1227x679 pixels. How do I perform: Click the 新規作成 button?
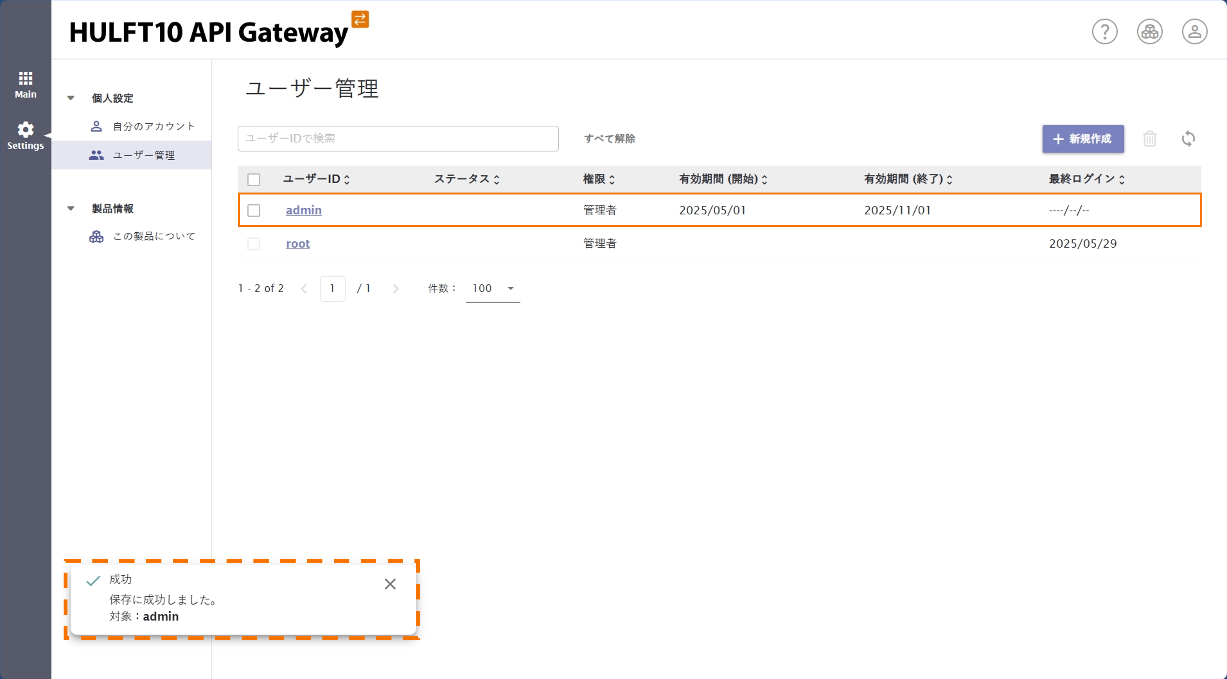(x=1083, y=139)
